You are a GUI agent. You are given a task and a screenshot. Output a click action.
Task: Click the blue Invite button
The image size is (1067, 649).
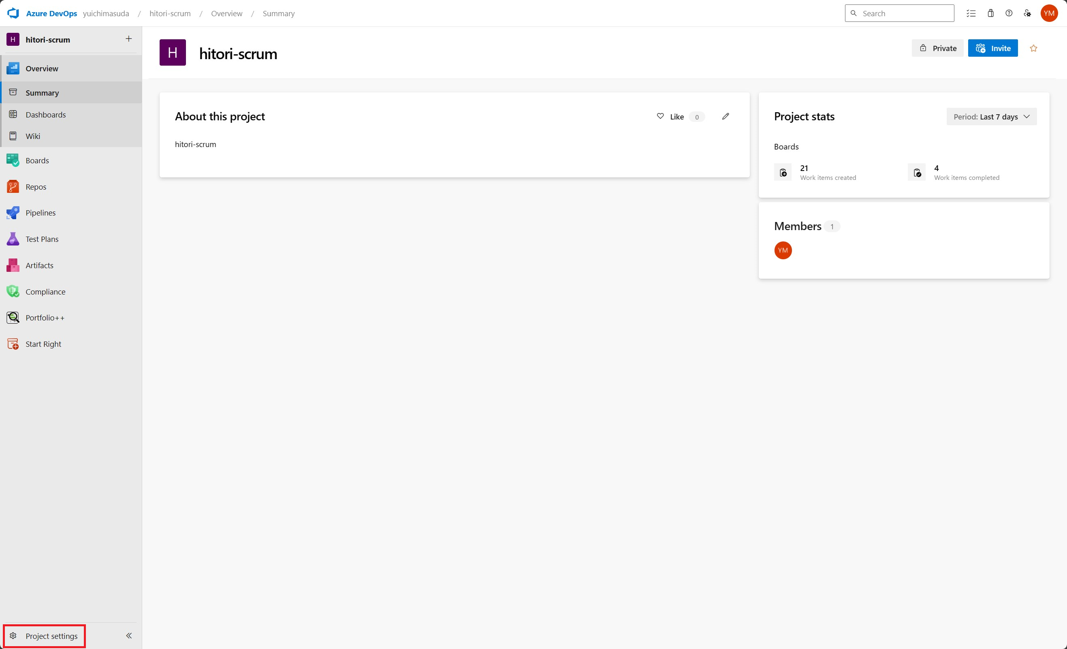coord(992,49)
